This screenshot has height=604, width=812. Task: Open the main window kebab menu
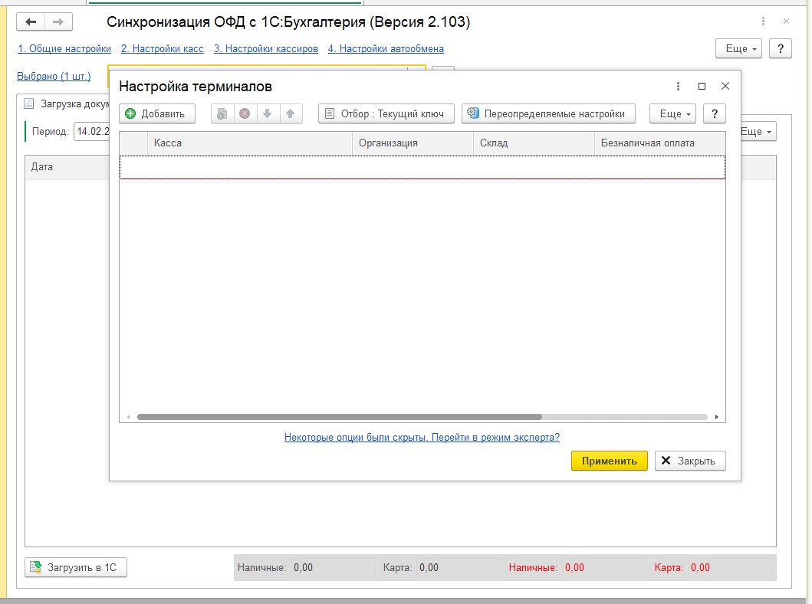[763, 21]
